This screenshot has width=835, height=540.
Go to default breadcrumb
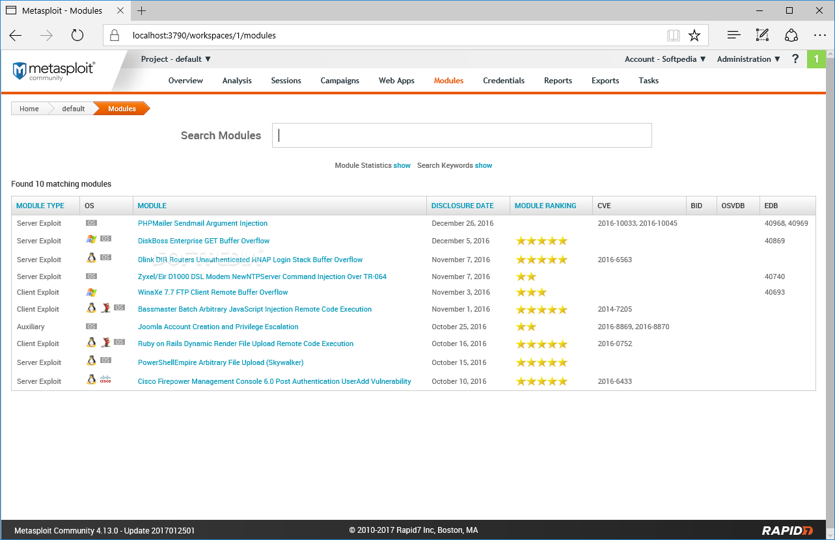coord(74,109)
